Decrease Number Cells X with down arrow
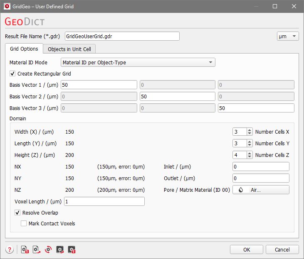The width and height of the screenshot is (304, 259). tap(250, 134)
